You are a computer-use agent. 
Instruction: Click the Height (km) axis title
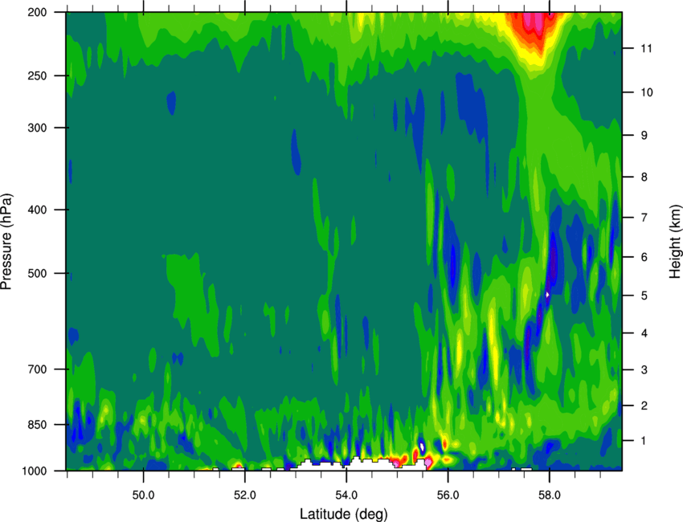(675, 243)
